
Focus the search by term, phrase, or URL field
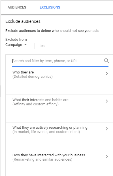tap(58, 61)
